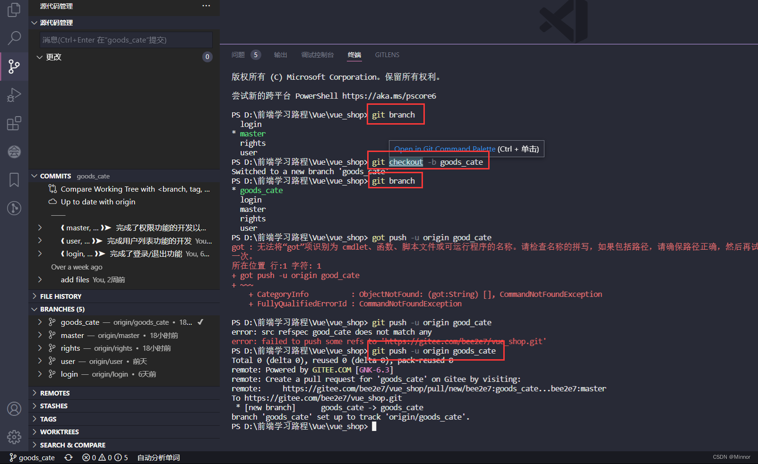Click the branch icon of the rights row
This screenshot has height=464, width=758.
click(x=52, y=348)
